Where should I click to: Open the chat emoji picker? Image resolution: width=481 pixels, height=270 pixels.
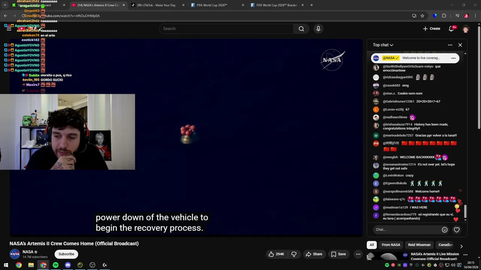(x=445, y=229)
